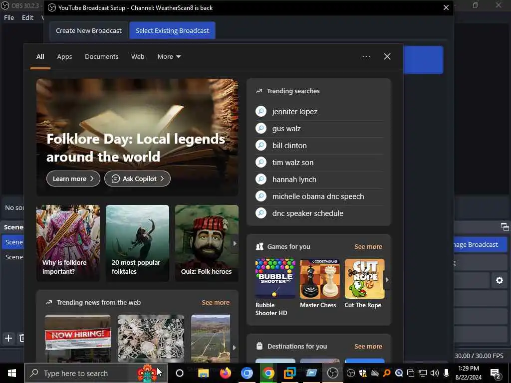Open Bubble Shooter HD game

pos(275,287)
